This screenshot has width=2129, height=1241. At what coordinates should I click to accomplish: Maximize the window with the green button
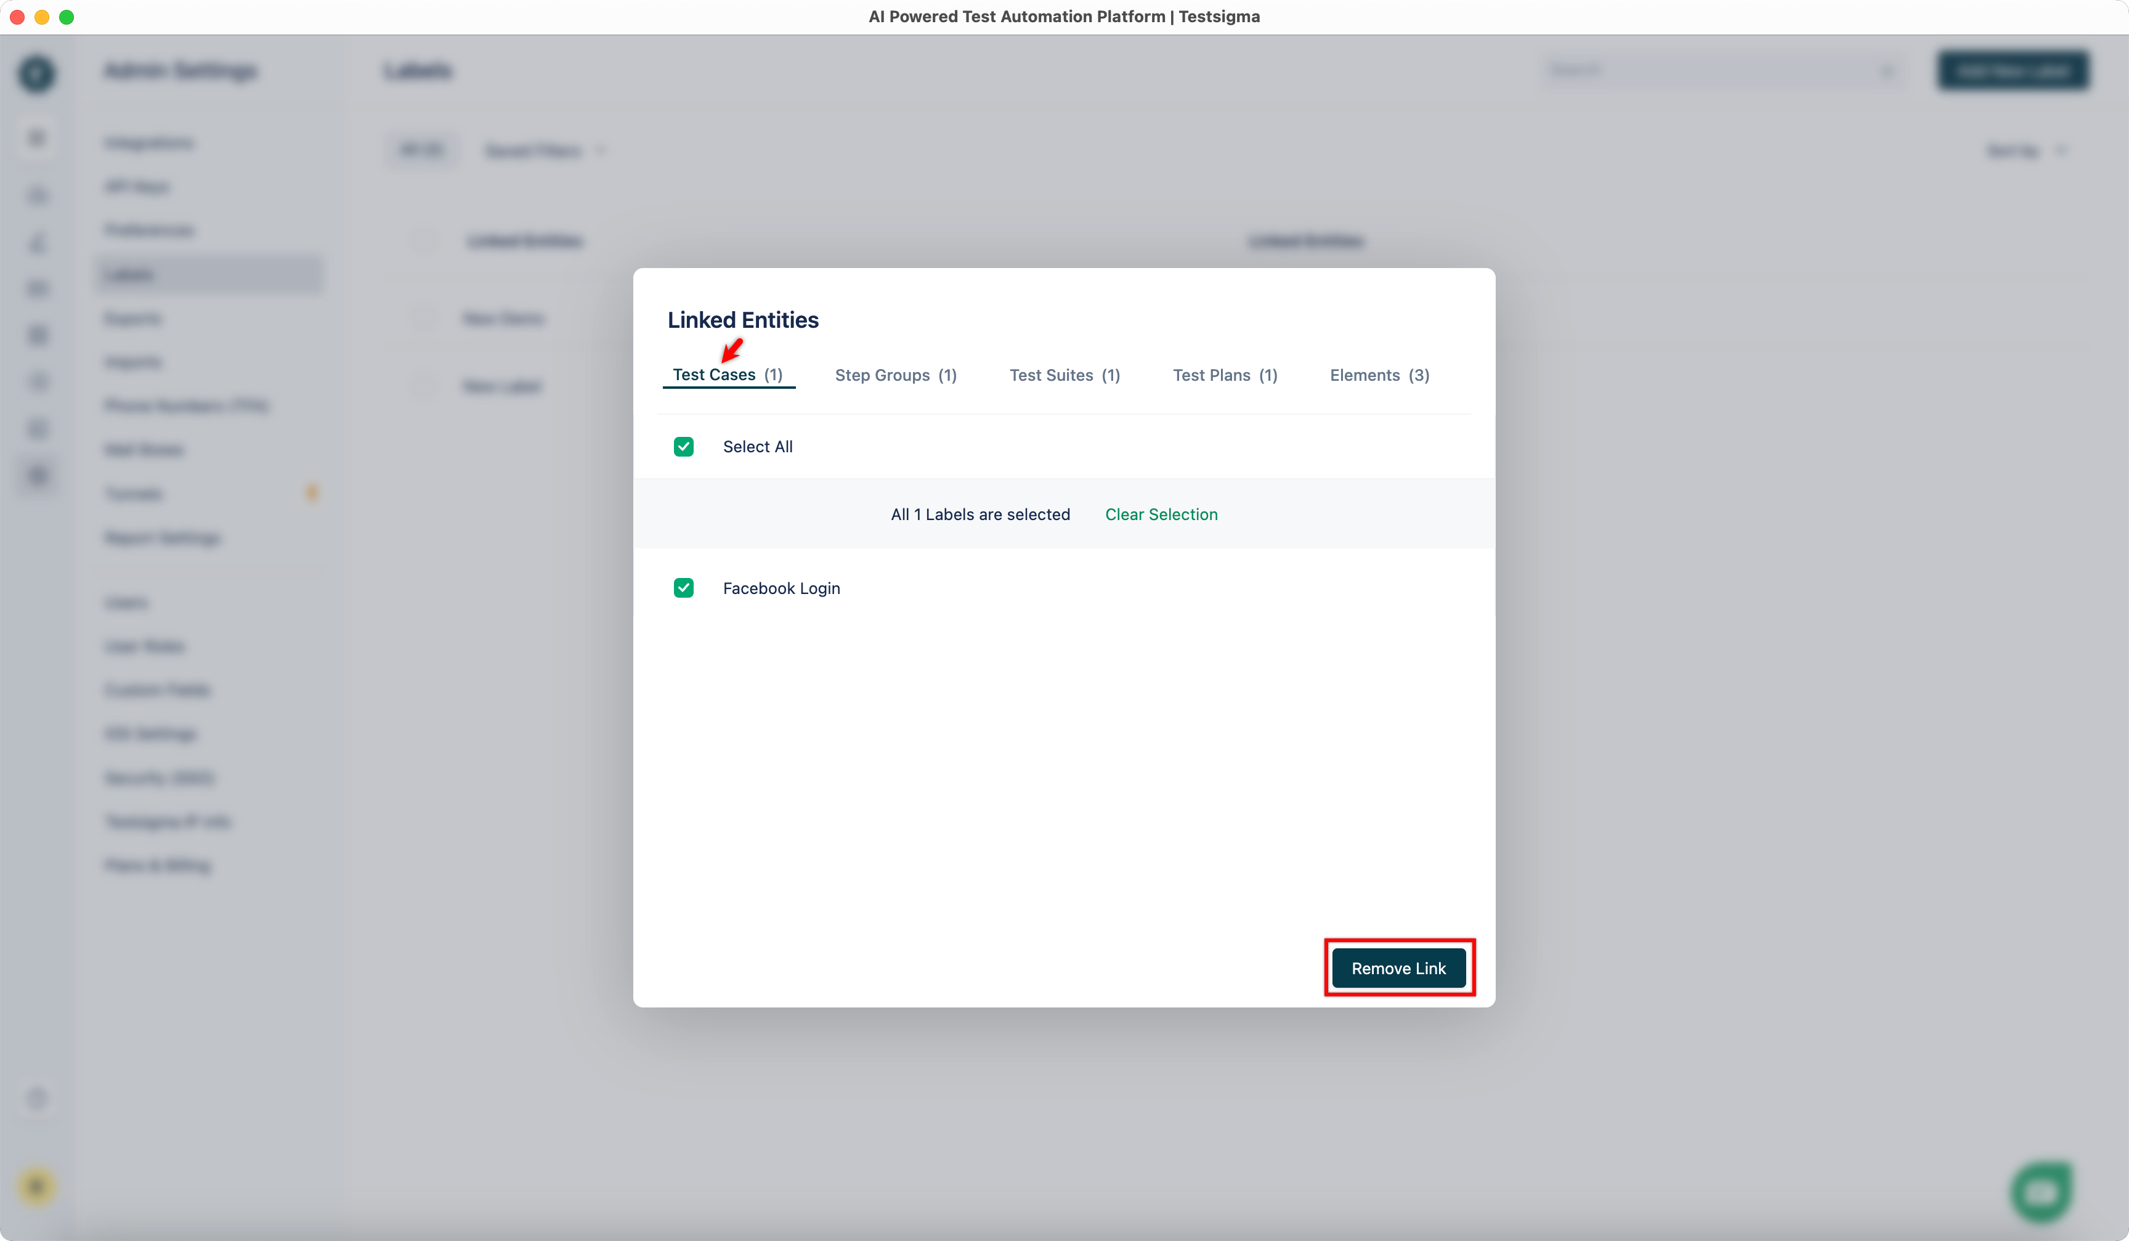(67, 17)
